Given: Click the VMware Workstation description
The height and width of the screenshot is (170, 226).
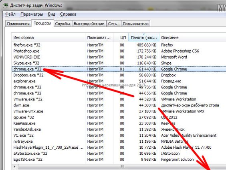Looking at the screenshot, I should point(179,99).
